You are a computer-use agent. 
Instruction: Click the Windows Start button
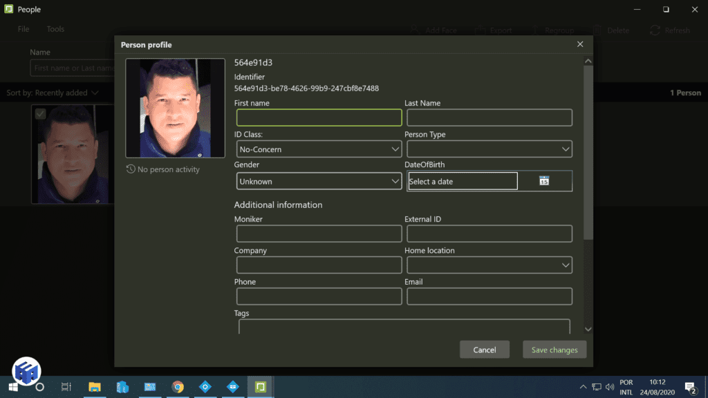(x=13, y=388)
